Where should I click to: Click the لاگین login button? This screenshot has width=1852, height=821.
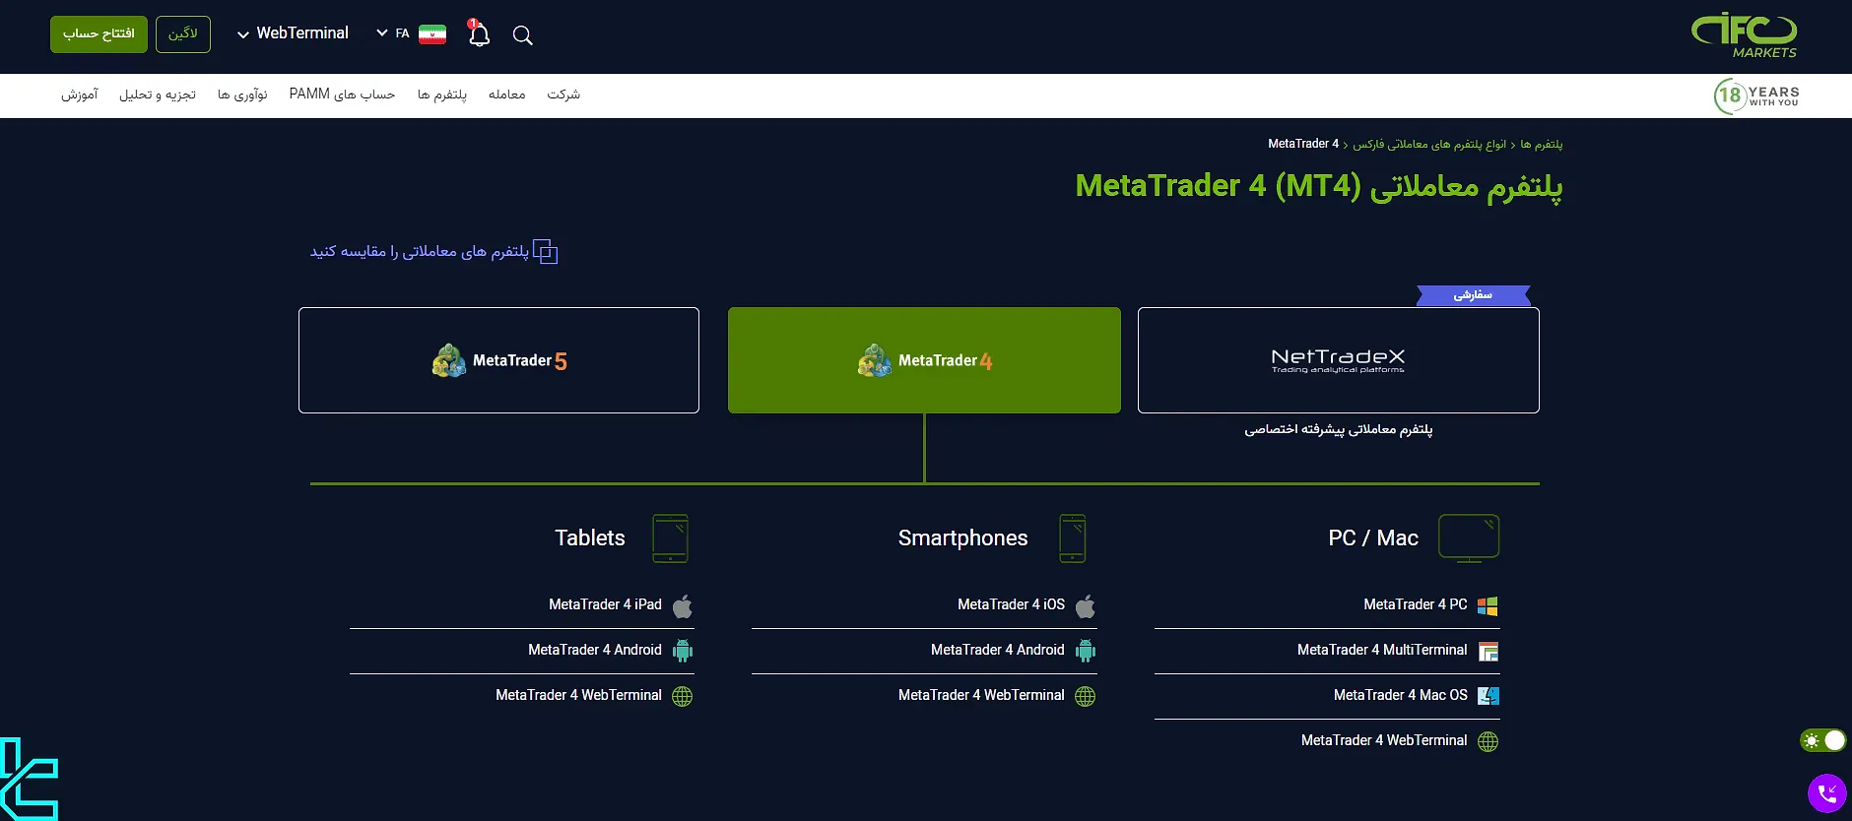(183, 34)
